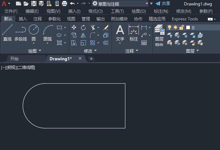Select the Stretch tool icon
This screenshot has width=220, height=150.
[74, 43]
